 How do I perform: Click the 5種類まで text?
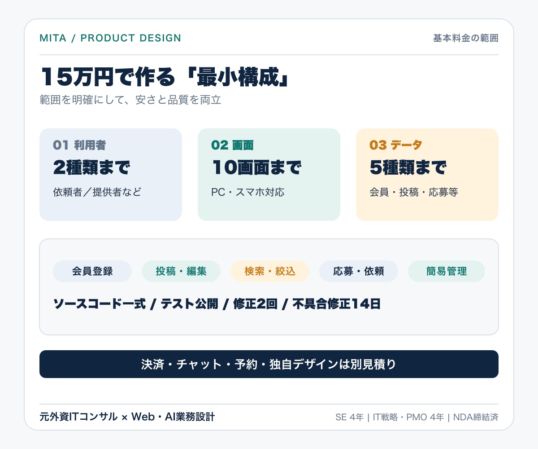coord(408,167)
